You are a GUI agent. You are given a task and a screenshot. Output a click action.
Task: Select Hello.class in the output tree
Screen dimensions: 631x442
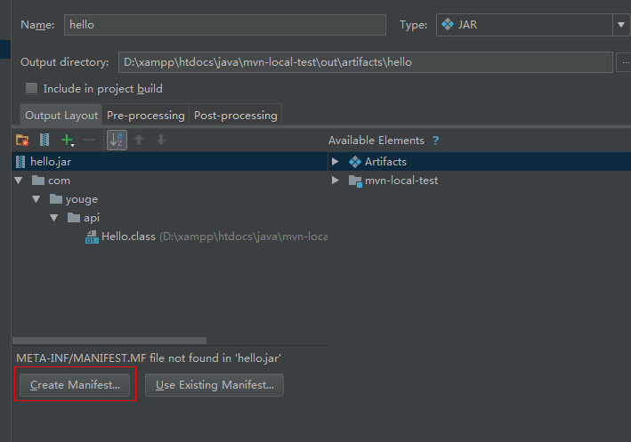(128, 237)
